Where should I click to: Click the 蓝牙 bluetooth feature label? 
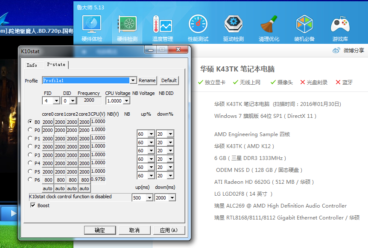[x=344, y=83]
